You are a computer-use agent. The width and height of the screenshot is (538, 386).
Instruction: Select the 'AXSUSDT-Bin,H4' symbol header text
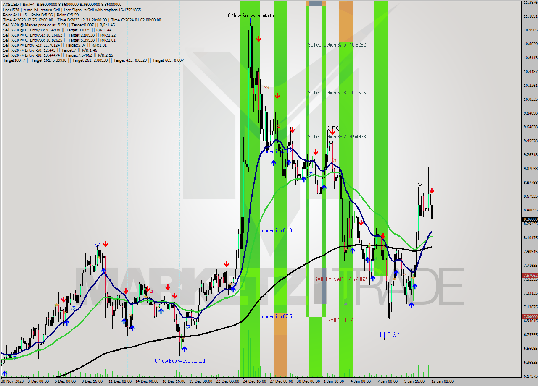(19, 4)
